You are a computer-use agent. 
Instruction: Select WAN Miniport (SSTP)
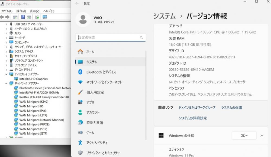(x=33, y=133)
